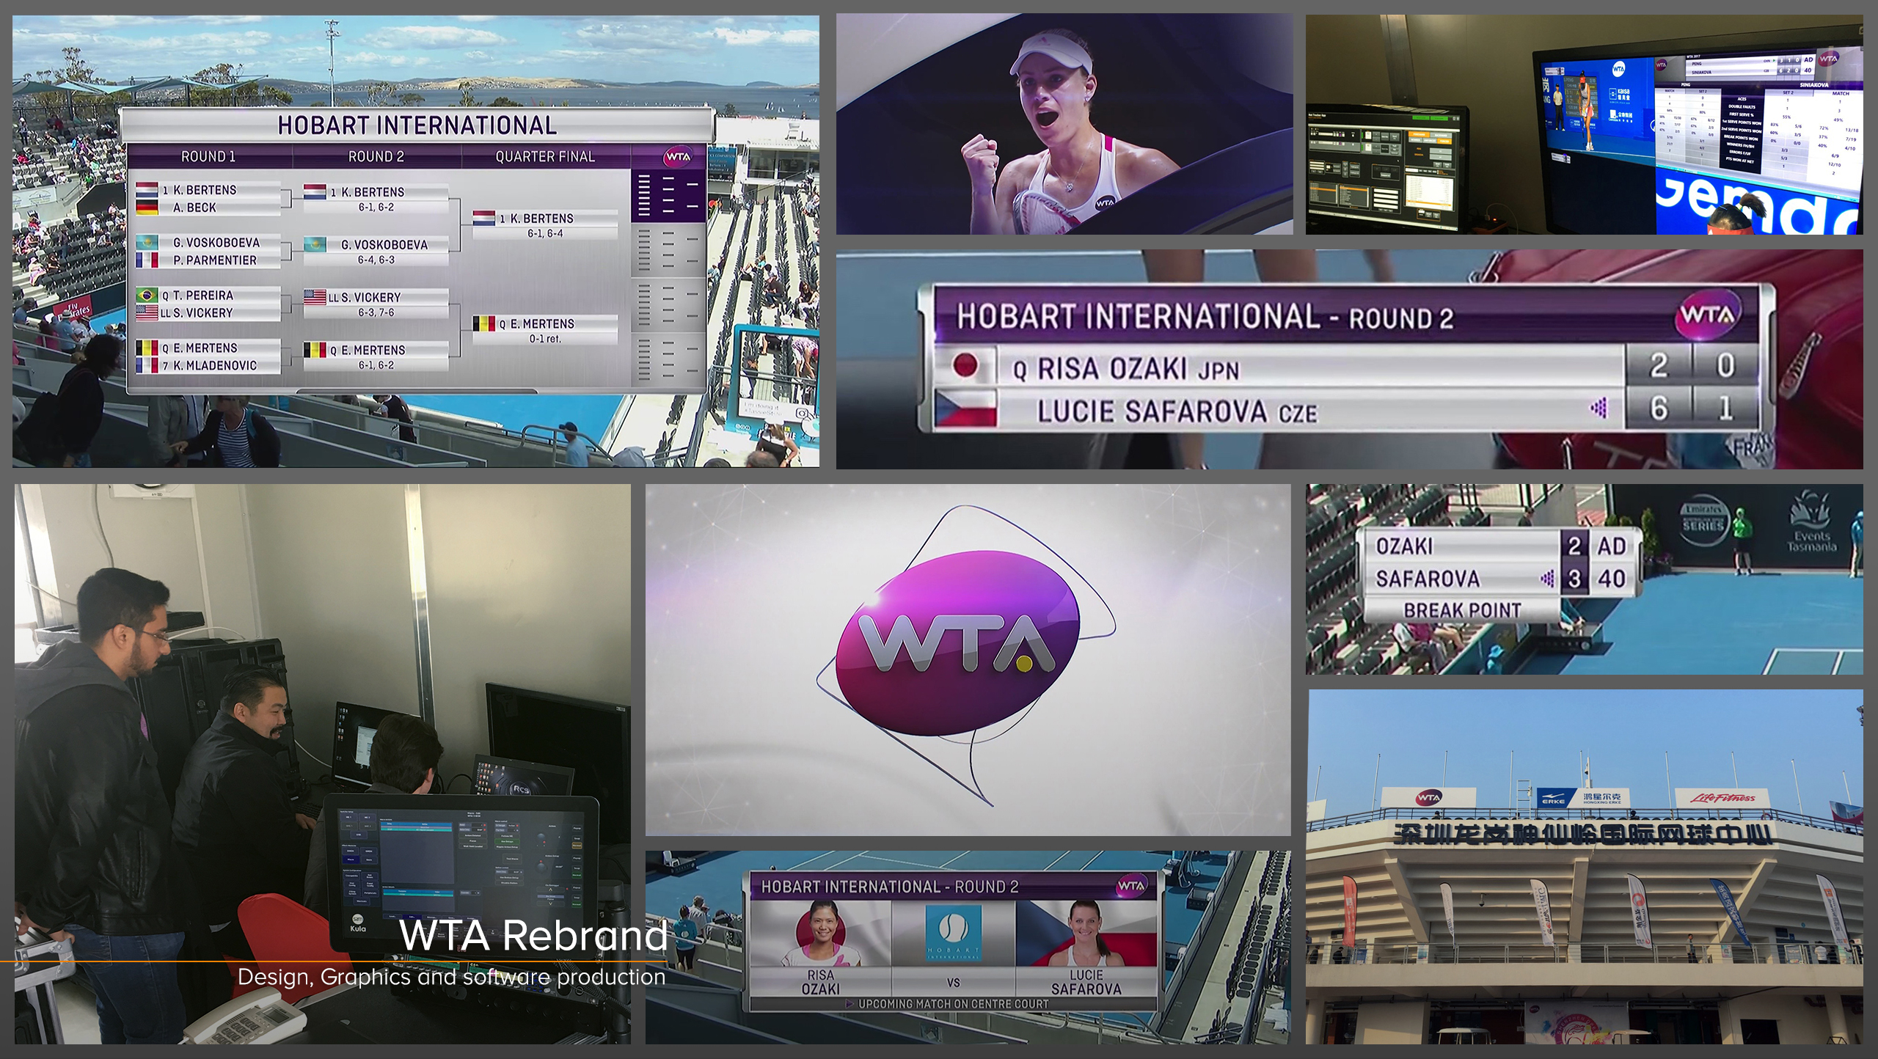
Task: Click 'LUCIE SAFAROVA CZE' on the scoreboard
Action: [x=1177, y=411]
